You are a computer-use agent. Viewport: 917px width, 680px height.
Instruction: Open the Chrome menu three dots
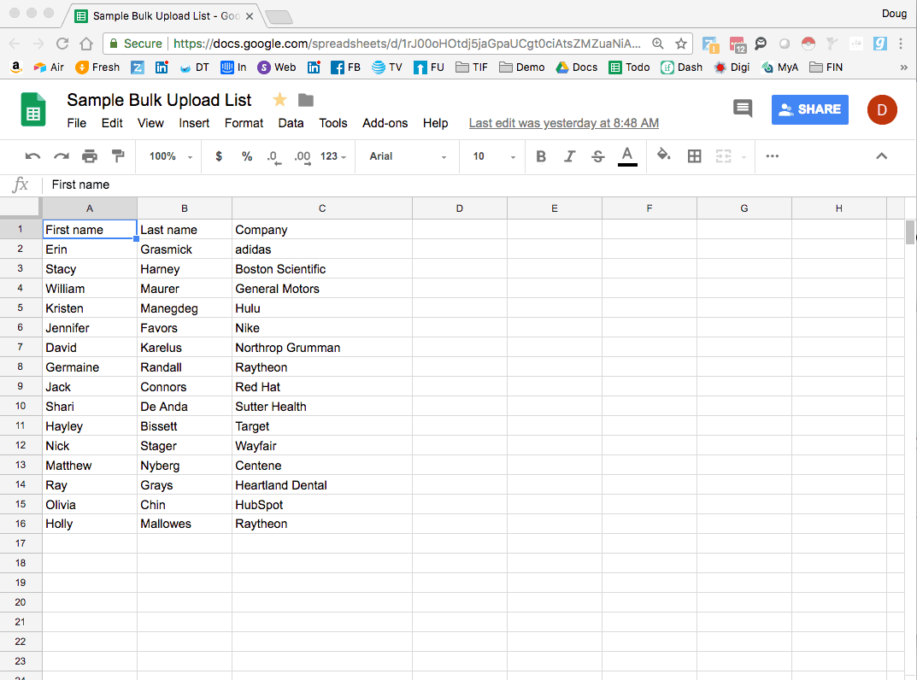pos(901,44)
